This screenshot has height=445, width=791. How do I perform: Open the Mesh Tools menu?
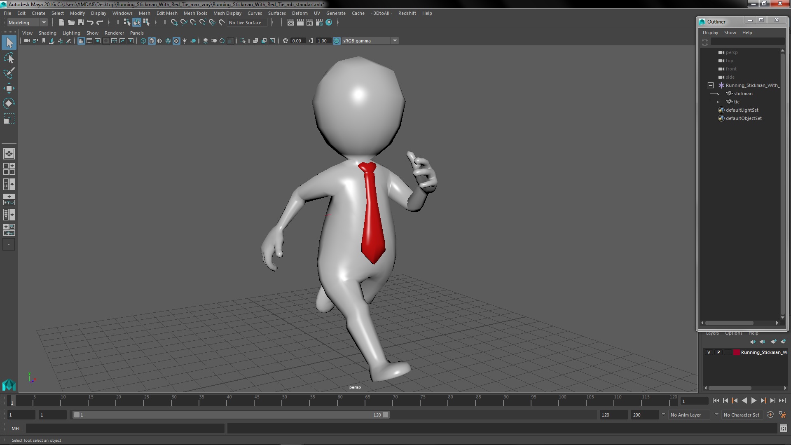(195, 13)
